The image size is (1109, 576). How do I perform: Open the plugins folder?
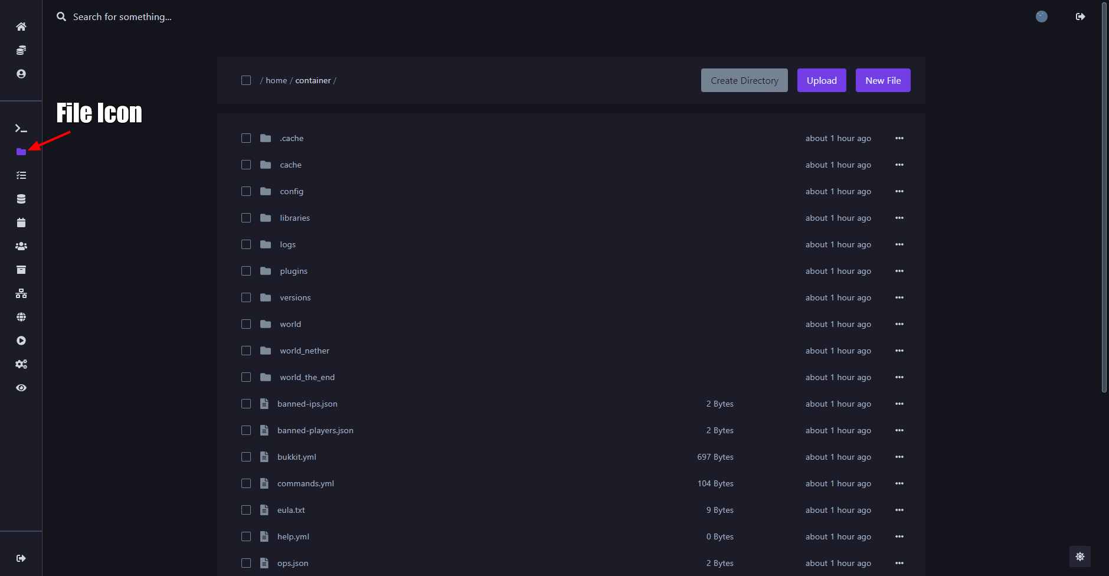293,271
